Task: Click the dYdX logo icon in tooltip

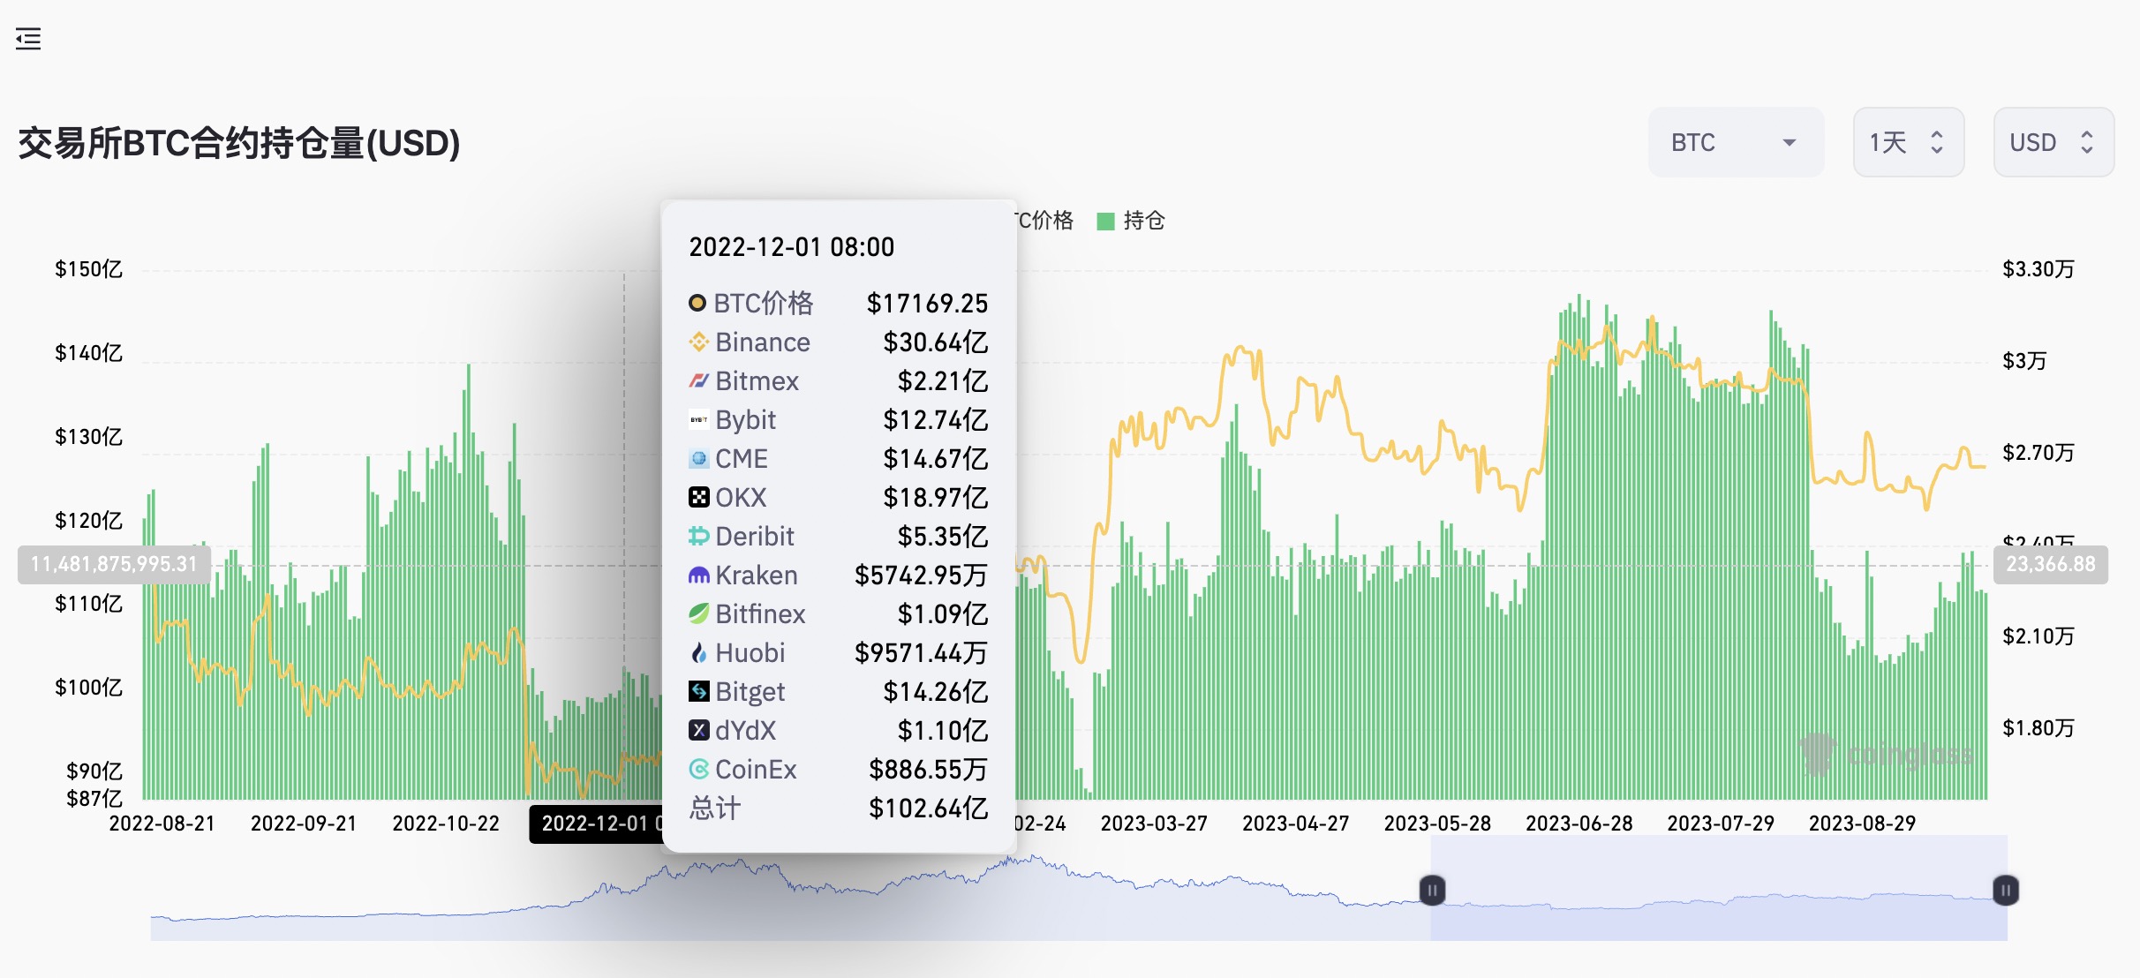Action: 698,730
